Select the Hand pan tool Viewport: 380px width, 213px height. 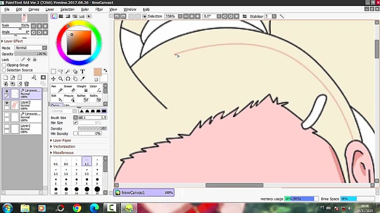coord(75,79)
